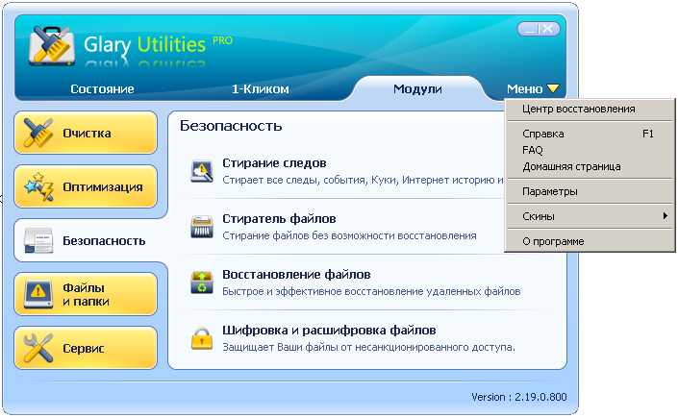Switch to the 1-Кликом tab
Image resolution: width=678 pixels, height=418 pixels.
261,89
